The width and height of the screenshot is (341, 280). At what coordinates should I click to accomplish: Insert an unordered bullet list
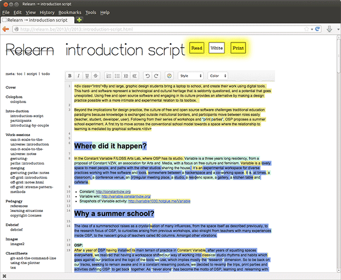tap(117, 76)
